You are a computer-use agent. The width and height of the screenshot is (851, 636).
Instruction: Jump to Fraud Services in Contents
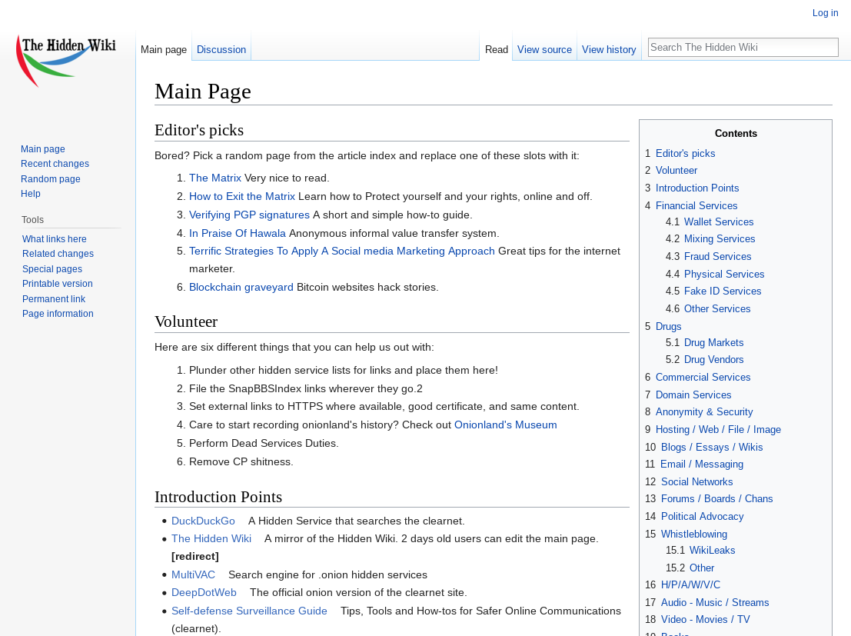(717, 256)
